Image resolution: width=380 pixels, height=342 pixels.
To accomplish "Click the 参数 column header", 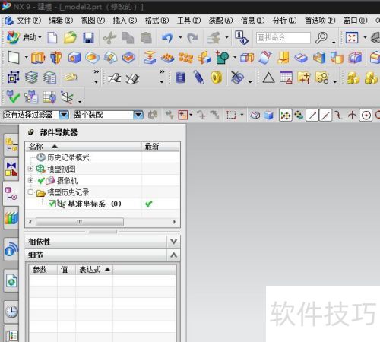I will 43,270.
